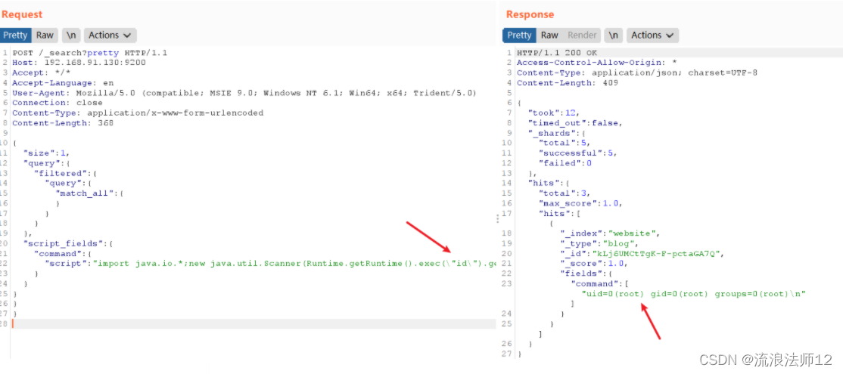This screenshot has width=843, height=374.
Task: Click the "failed":0 line
Action: pos(565,163)
